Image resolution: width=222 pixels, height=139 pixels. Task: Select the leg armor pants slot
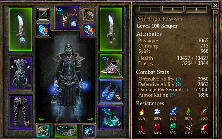[21, 112]
